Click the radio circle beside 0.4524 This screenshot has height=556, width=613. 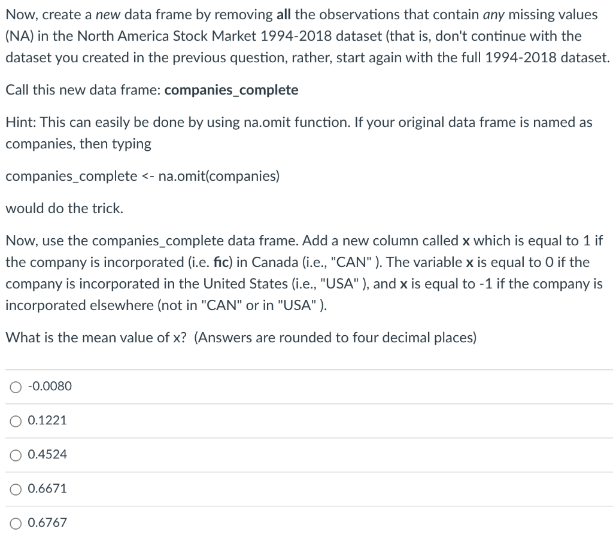click(15, 455)
